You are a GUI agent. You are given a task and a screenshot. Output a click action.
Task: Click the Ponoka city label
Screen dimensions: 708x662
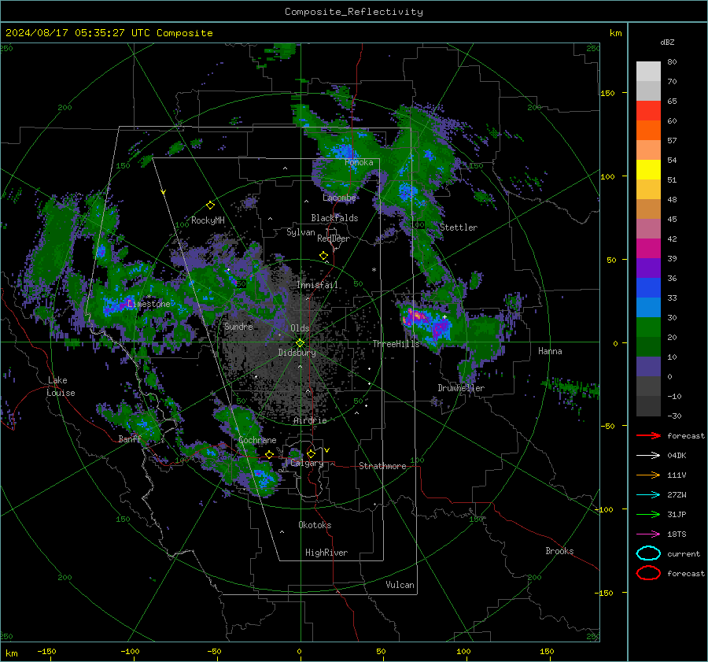(x=359, y=162)
